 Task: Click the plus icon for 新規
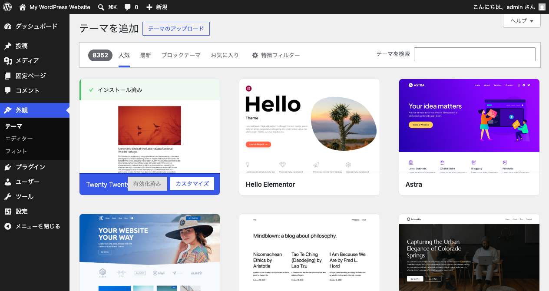[149, 7]
